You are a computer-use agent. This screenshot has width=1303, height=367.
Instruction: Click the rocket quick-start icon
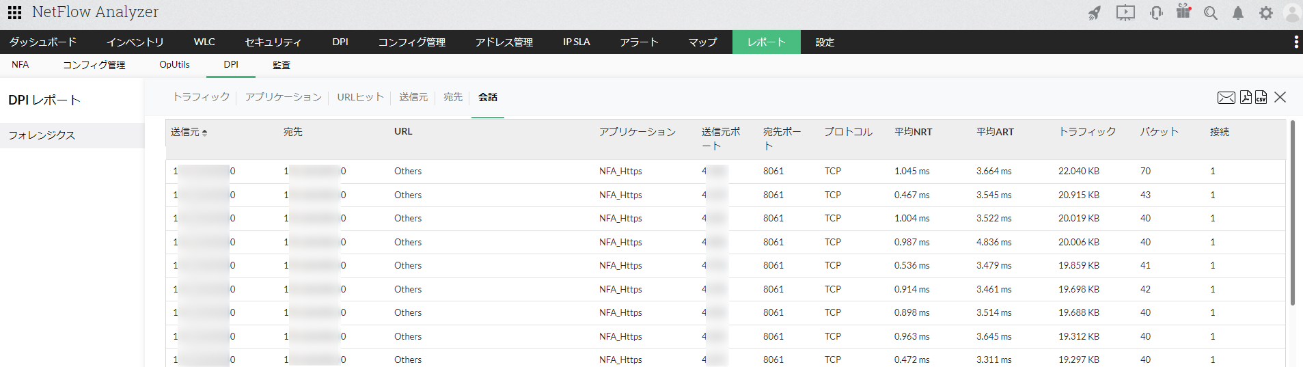1095,13
